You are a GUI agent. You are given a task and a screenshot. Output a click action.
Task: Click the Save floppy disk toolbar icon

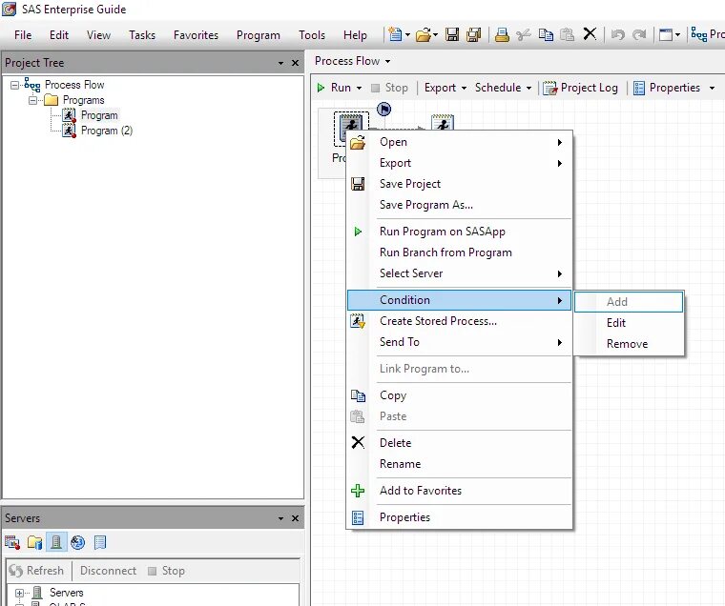click(x=452, y=34)
